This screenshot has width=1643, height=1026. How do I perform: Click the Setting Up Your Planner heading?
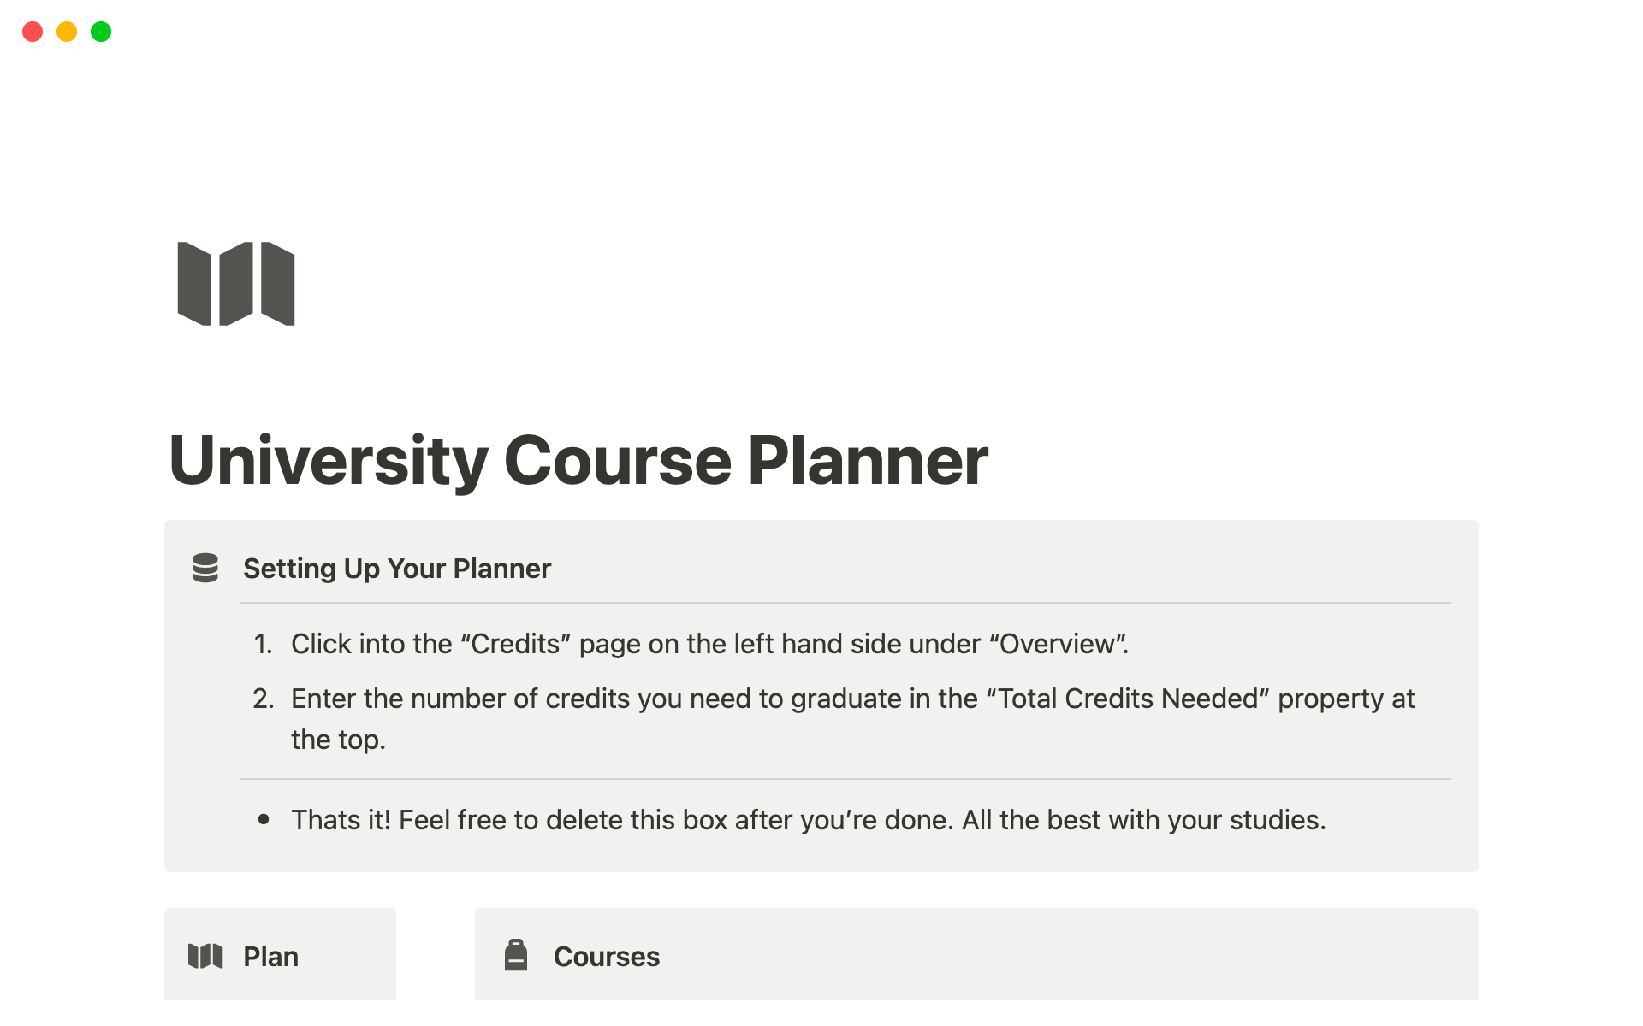tap(397, 569)
